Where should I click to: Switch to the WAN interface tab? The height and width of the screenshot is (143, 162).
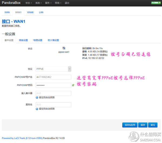tap(7, 12)
